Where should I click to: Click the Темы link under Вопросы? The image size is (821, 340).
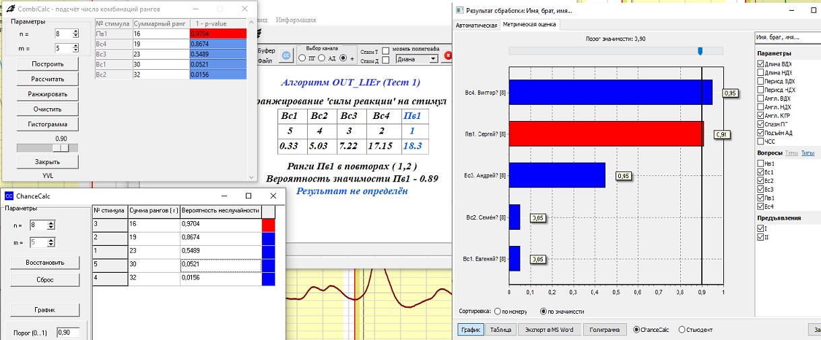tap(792, 153)
